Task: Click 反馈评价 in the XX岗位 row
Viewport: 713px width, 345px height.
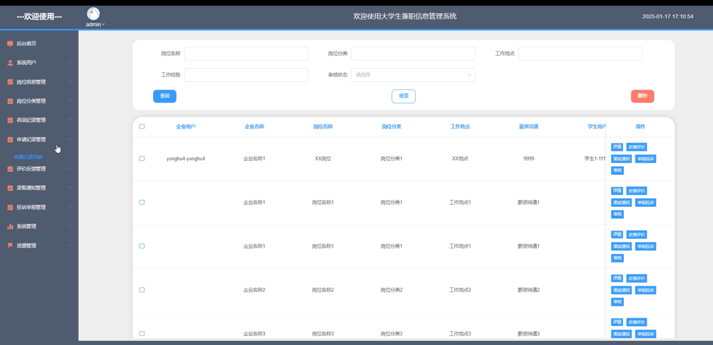Action: coord(636,147)
